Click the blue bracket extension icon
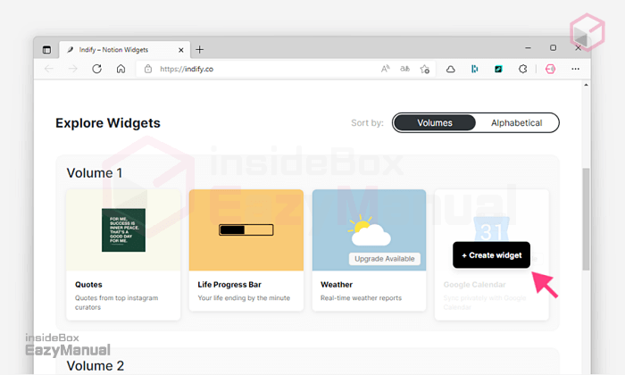The height and width of the screenshot is (375, 625). pyautogui.click(x=474, y=69)
